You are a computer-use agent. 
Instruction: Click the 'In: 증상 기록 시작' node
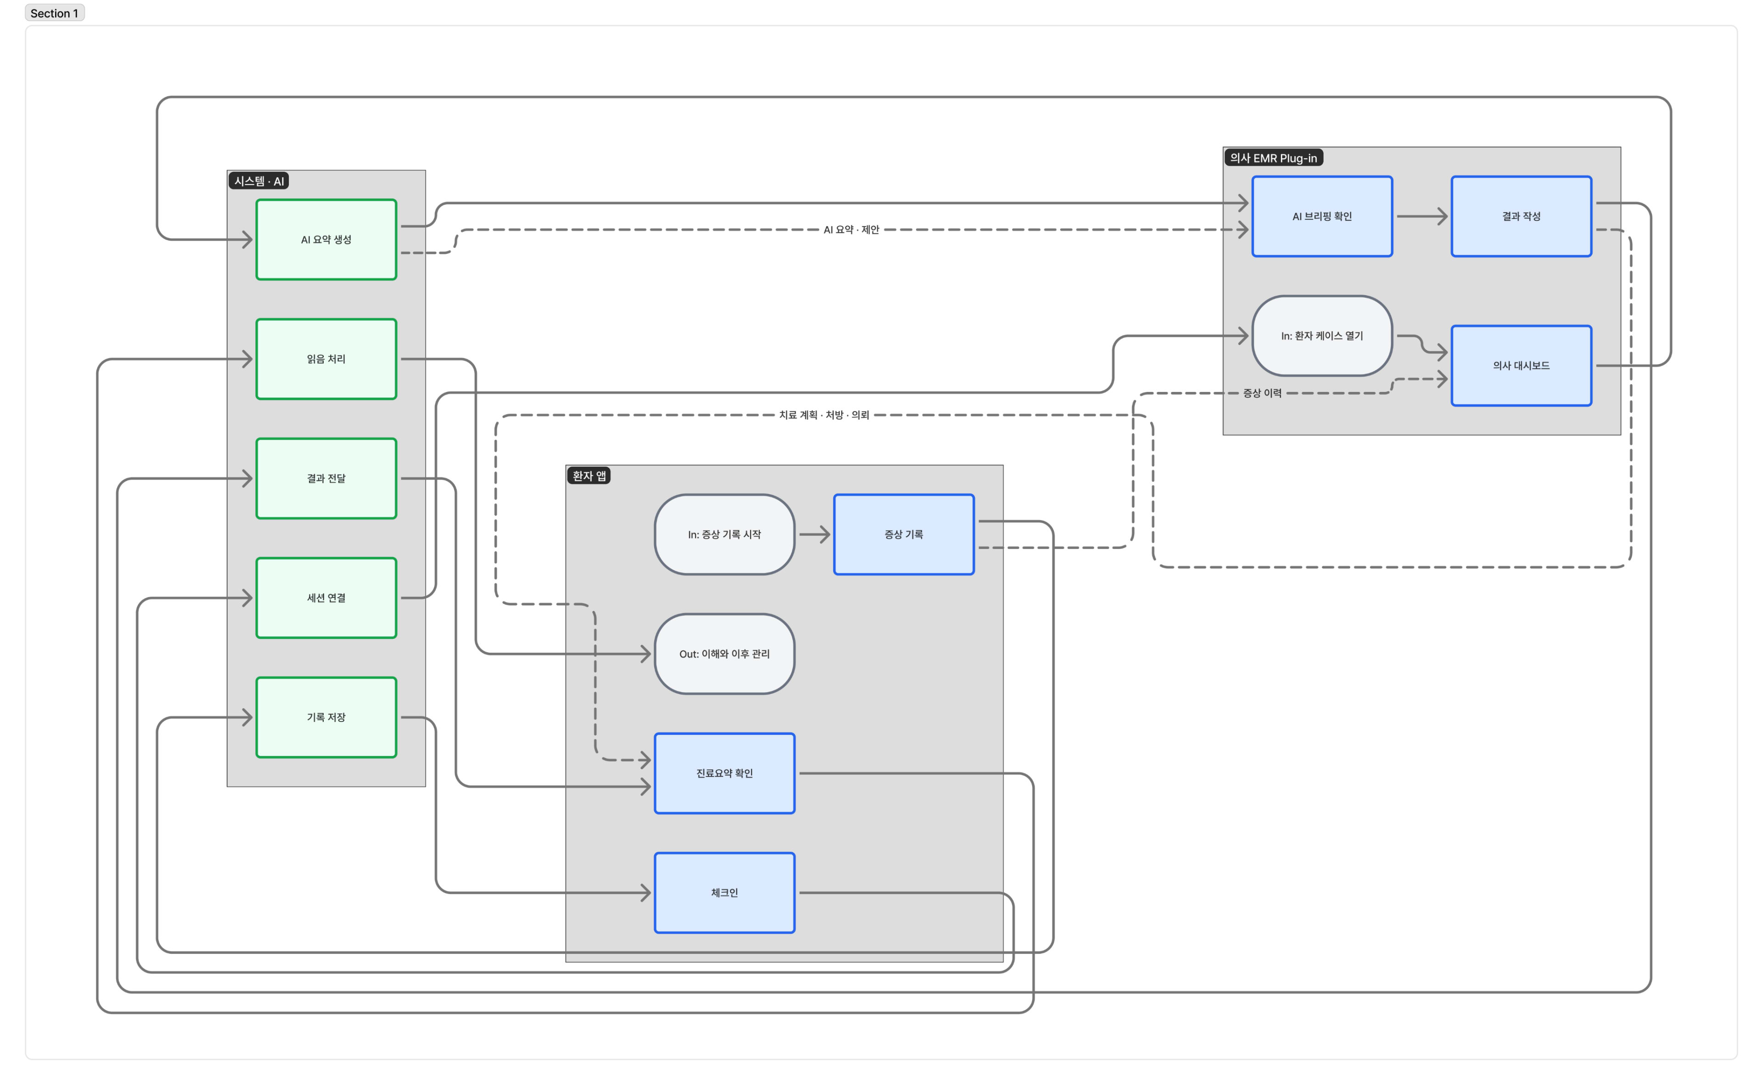724,535
